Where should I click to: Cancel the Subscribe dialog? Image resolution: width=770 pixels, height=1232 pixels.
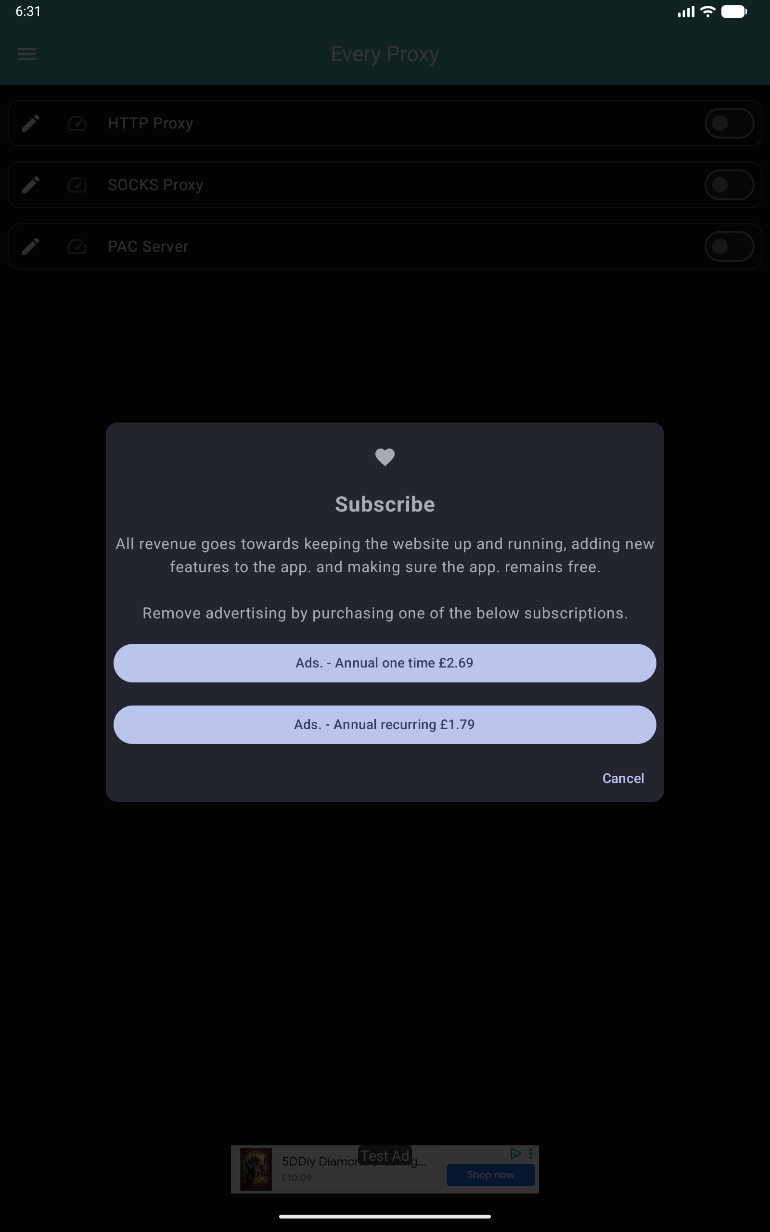click(x=623, y=778)
